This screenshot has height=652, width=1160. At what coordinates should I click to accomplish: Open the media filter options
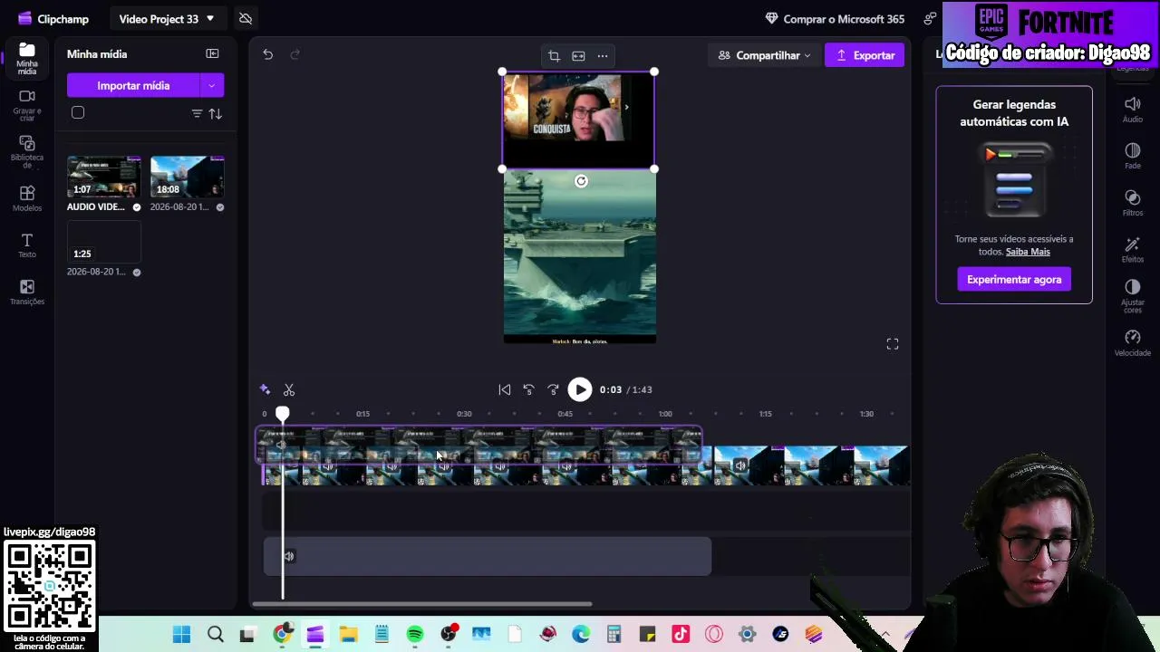(197, 113)
